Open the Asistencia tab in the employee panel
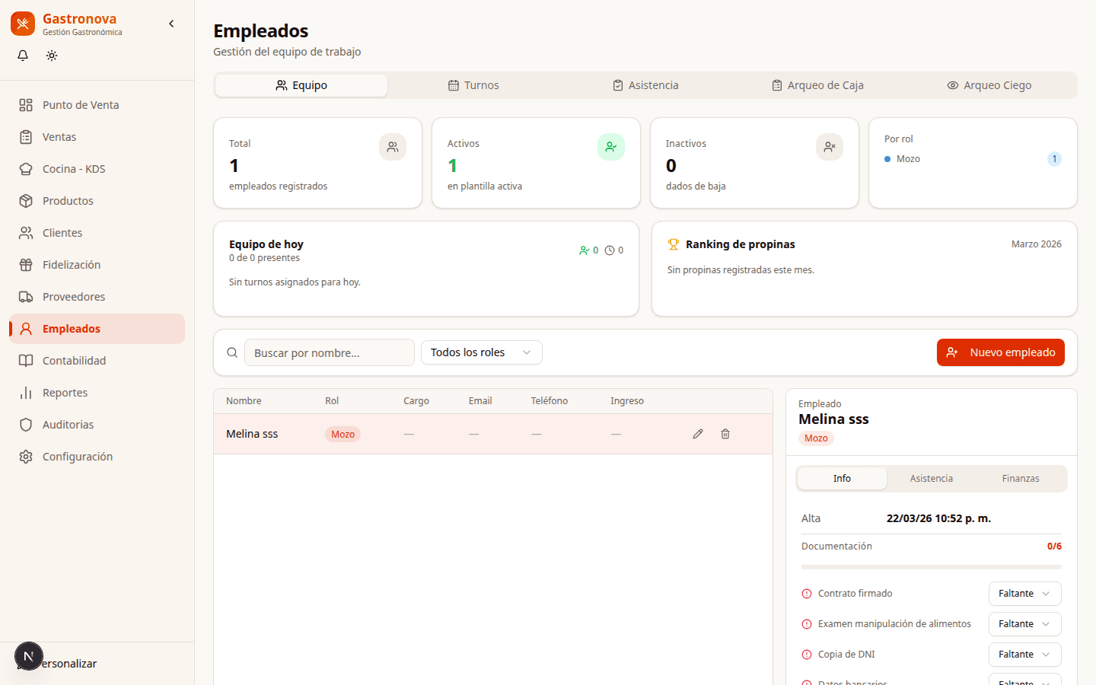This screenshot has width=1096, height=685. click(931, 479)
